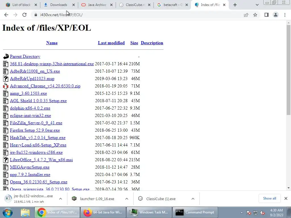291x218 pixels.
Task: Sort listing by Name column
Action: (52, 43)
